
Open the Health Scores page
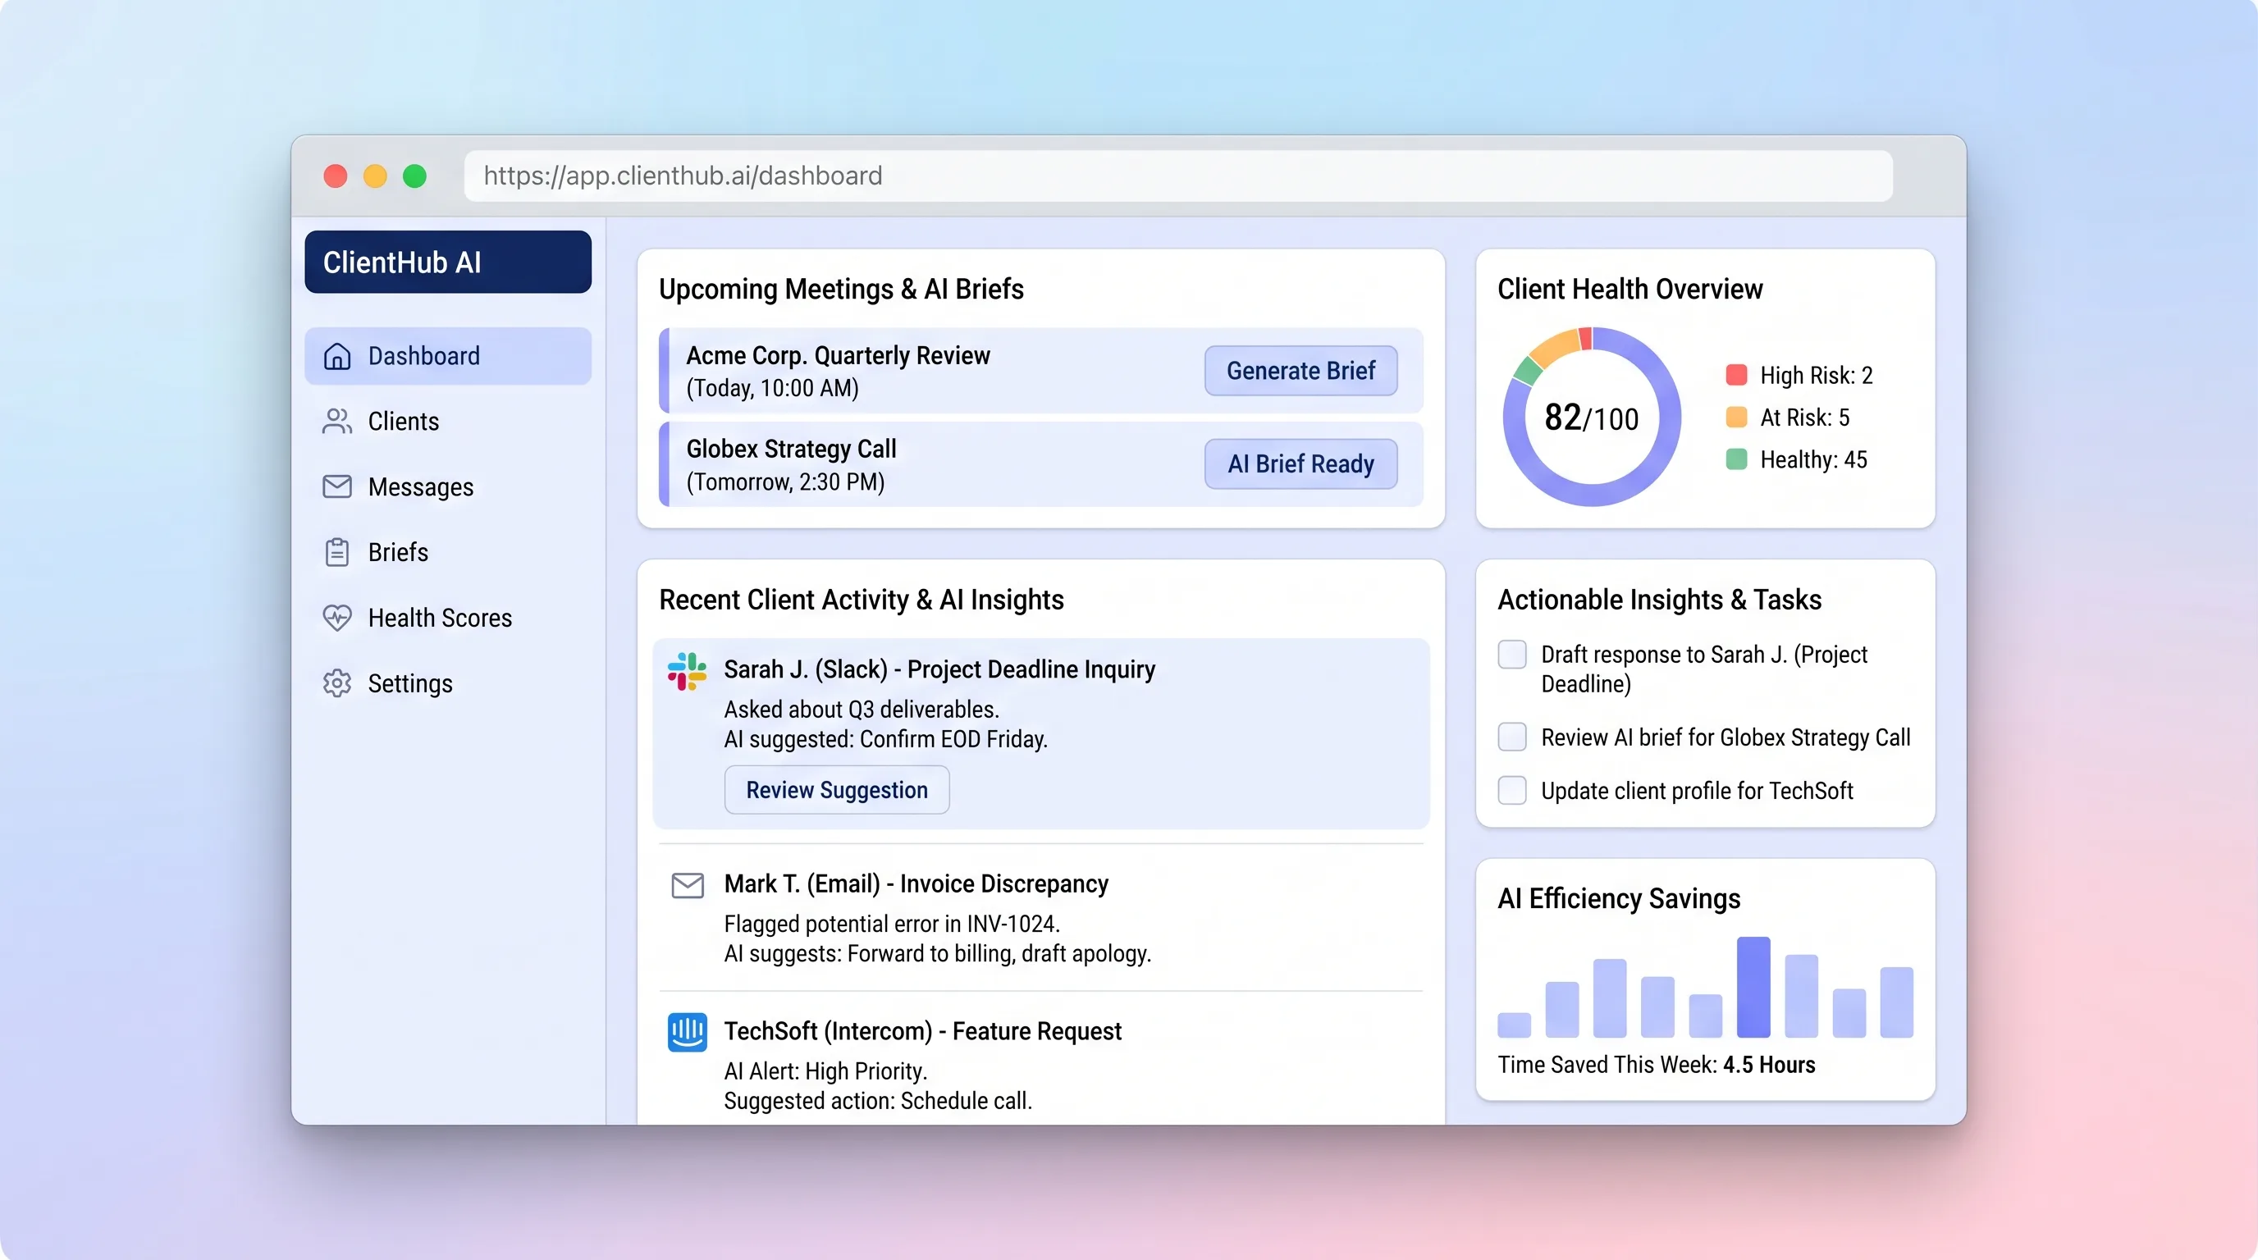pyautogui.click(x=448, y=618)
